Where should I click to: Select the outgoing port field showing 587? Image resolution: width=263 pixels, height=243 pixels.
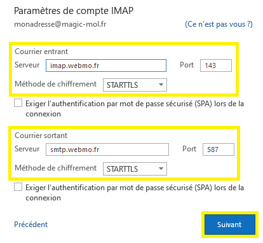point(219,149)
